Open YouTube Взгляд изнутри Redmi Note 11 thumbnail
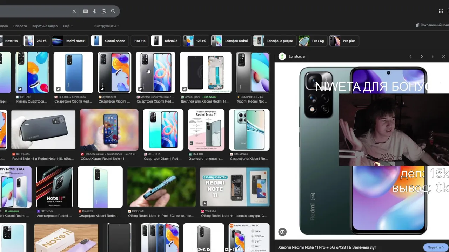The width and height of the screenshot is (449, 252). pyautogui.click(x=235, y=187)
